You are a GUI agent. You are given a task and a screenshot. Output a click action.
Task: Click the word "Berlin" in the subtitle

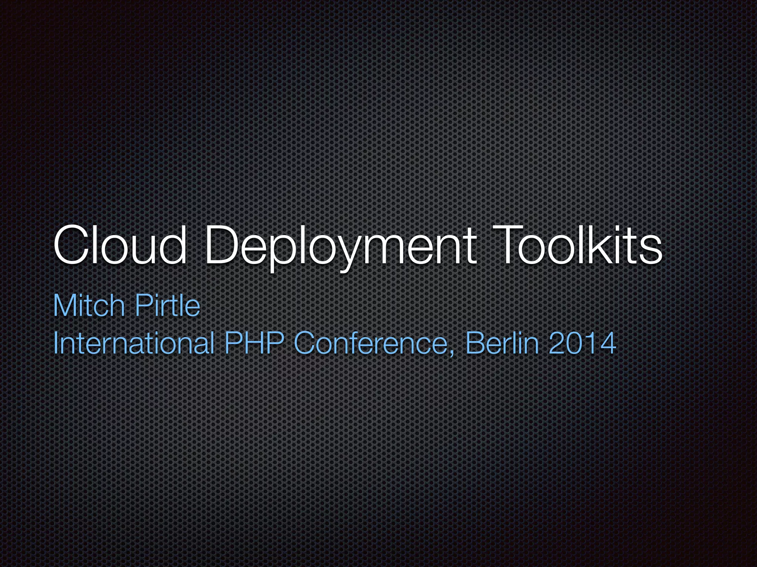502,343
